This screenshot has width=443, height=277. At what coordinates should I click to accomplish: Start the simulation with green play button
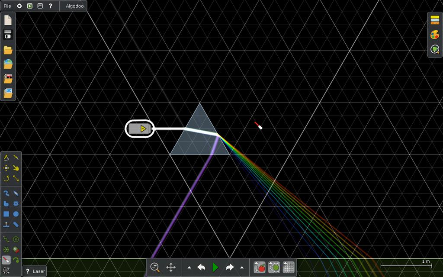(215, 267)
